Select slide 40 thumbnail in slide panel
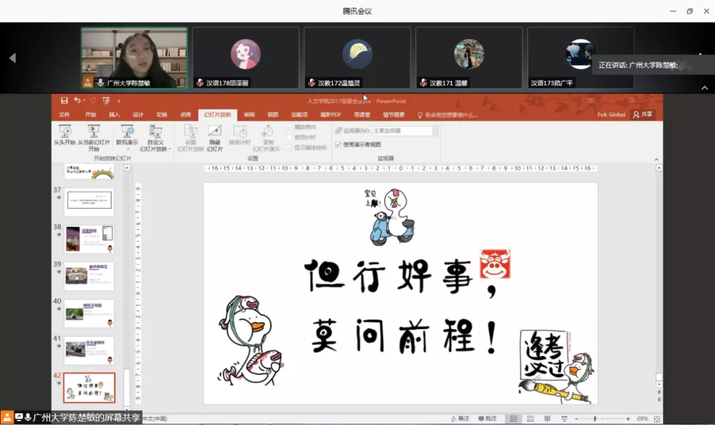Viewport: 715px width, 425px height. [89, 313]
